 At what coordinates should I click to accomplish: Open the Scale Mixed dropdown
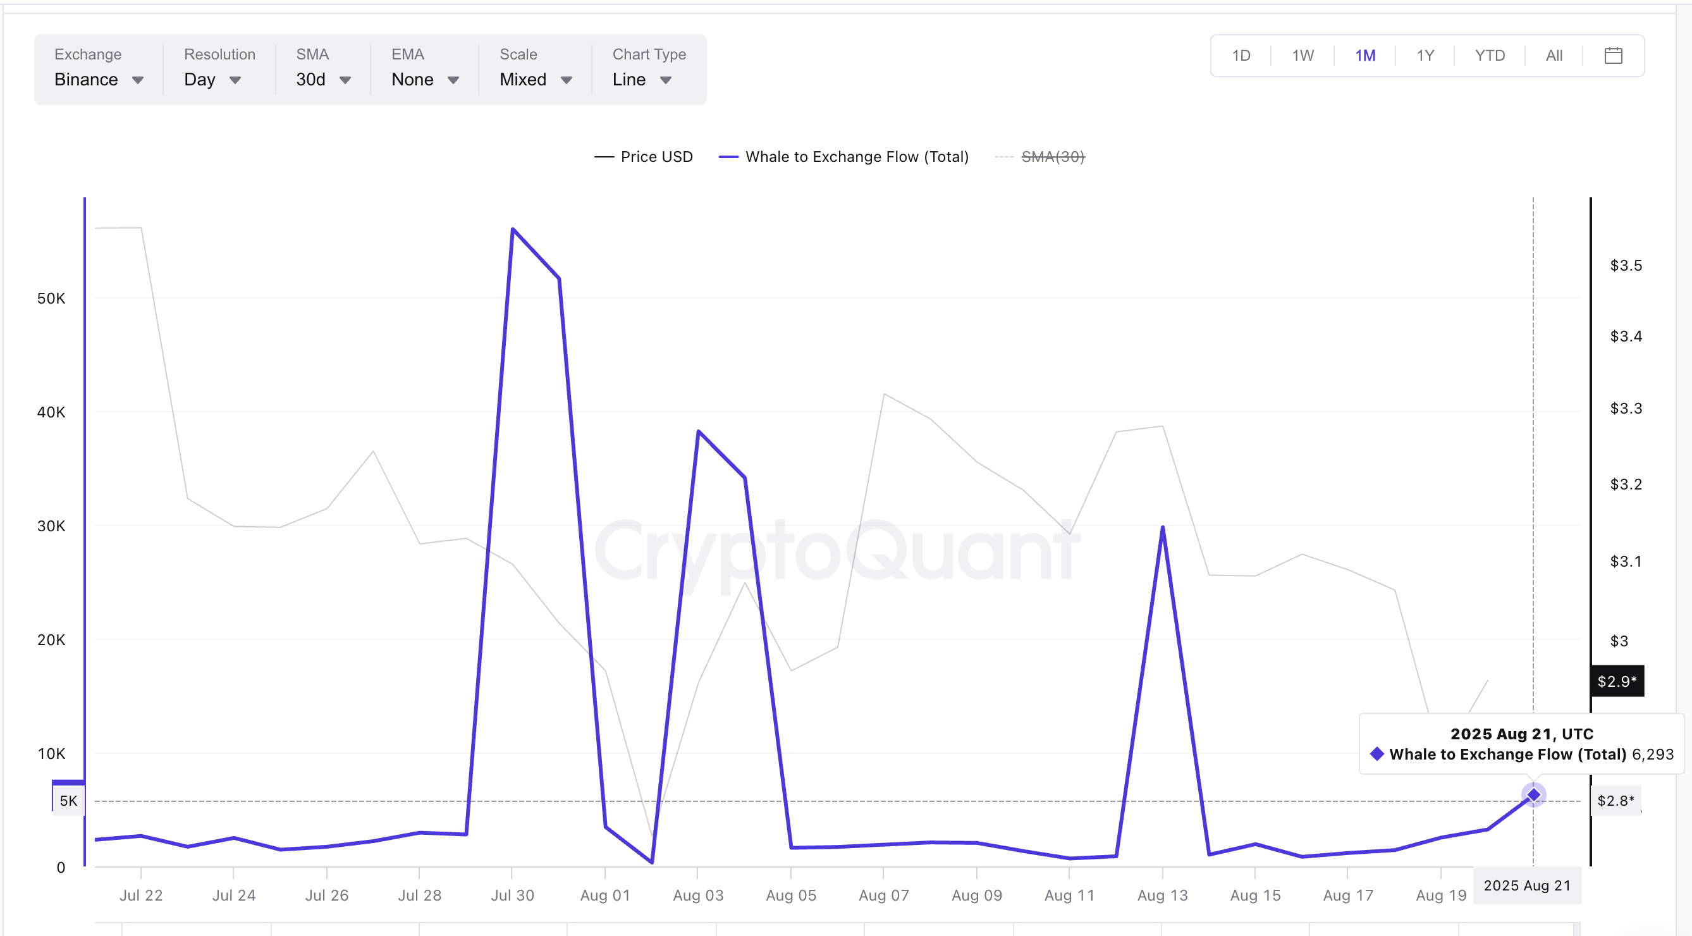535,80
